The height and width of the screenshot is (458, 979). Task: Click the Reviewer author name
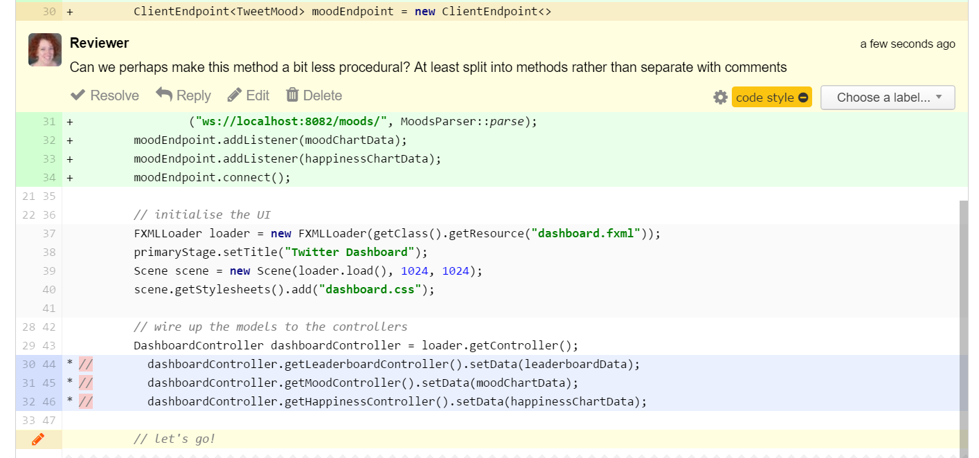coord(99,43)
